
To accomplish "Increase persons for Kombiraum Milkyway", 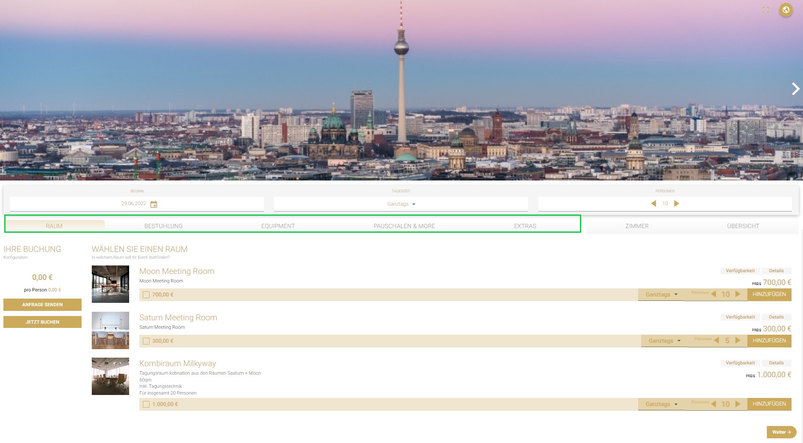I will (x=738, y=403).
